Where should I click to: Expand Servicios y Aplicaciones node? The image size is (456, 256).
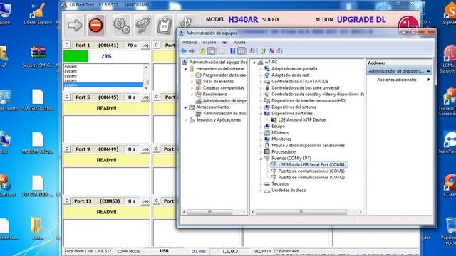[185, 120]
